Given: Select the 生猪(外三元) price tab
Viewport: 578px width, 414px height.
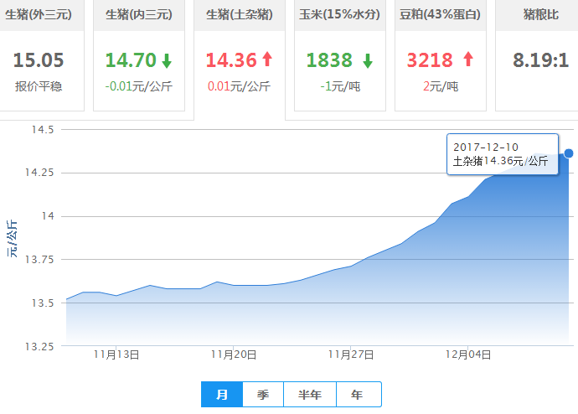Looking at the screenshot, I should (x=39, y=15).
